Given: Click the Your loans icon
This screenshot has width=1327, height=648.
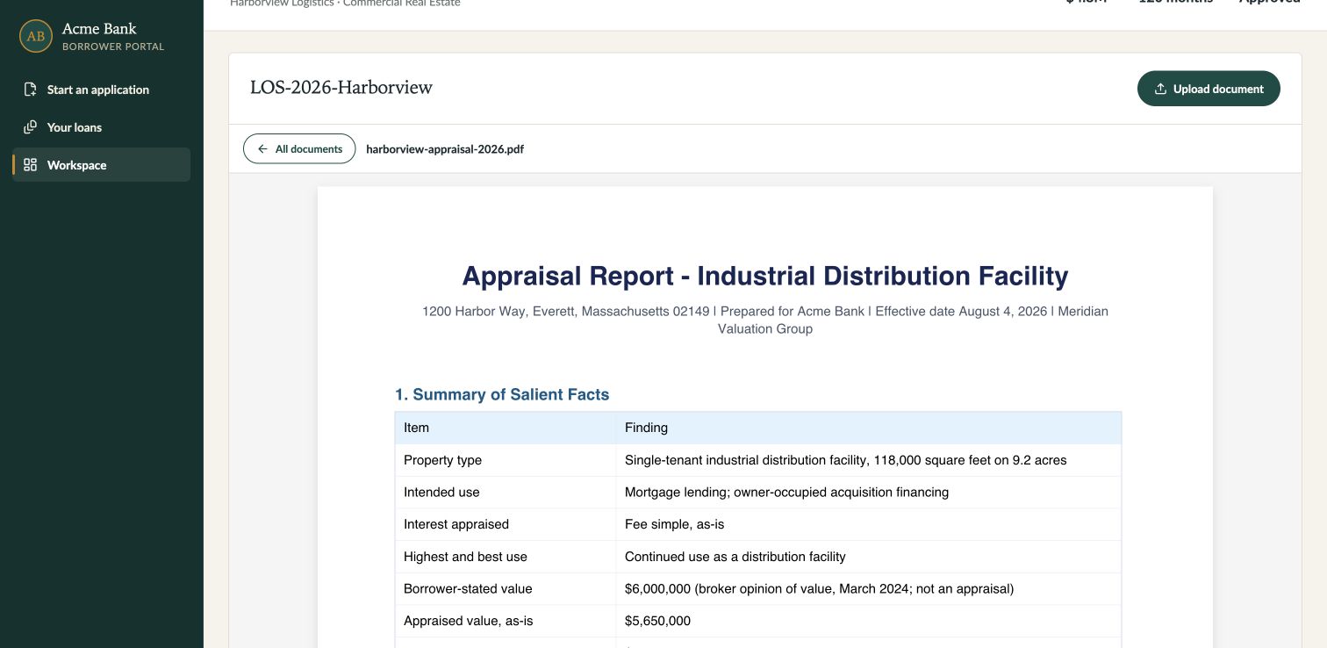Looking at the screenshot, I should [x=30, y=127].
